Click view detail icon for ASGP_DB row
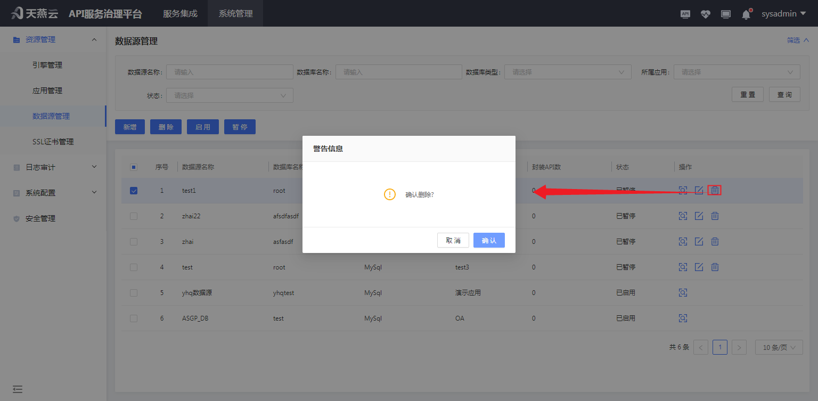Viewport: 818px width, 401px height. point(683,318)
